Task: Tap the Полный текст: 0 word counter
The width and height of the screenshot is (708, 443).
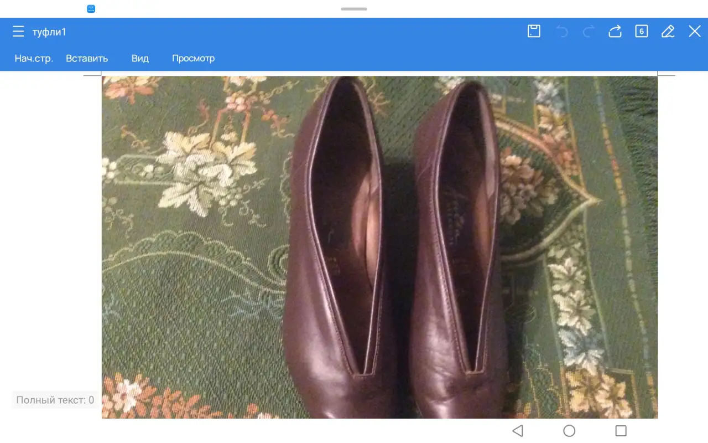Action: (x=55, y=400)
